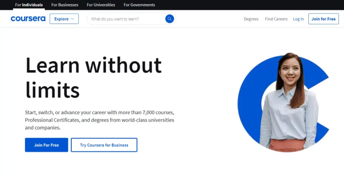The image size is (344, 180).
Task: Switch to the For Businesses tab
Action: tap(65, 5)
